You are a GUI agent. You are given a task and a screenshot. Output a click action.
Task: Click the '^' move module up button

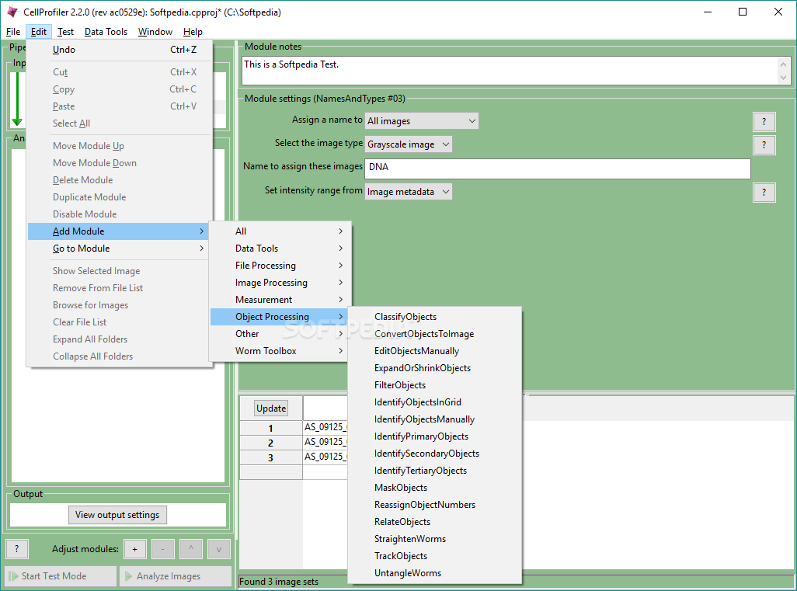tap(191, 549)
